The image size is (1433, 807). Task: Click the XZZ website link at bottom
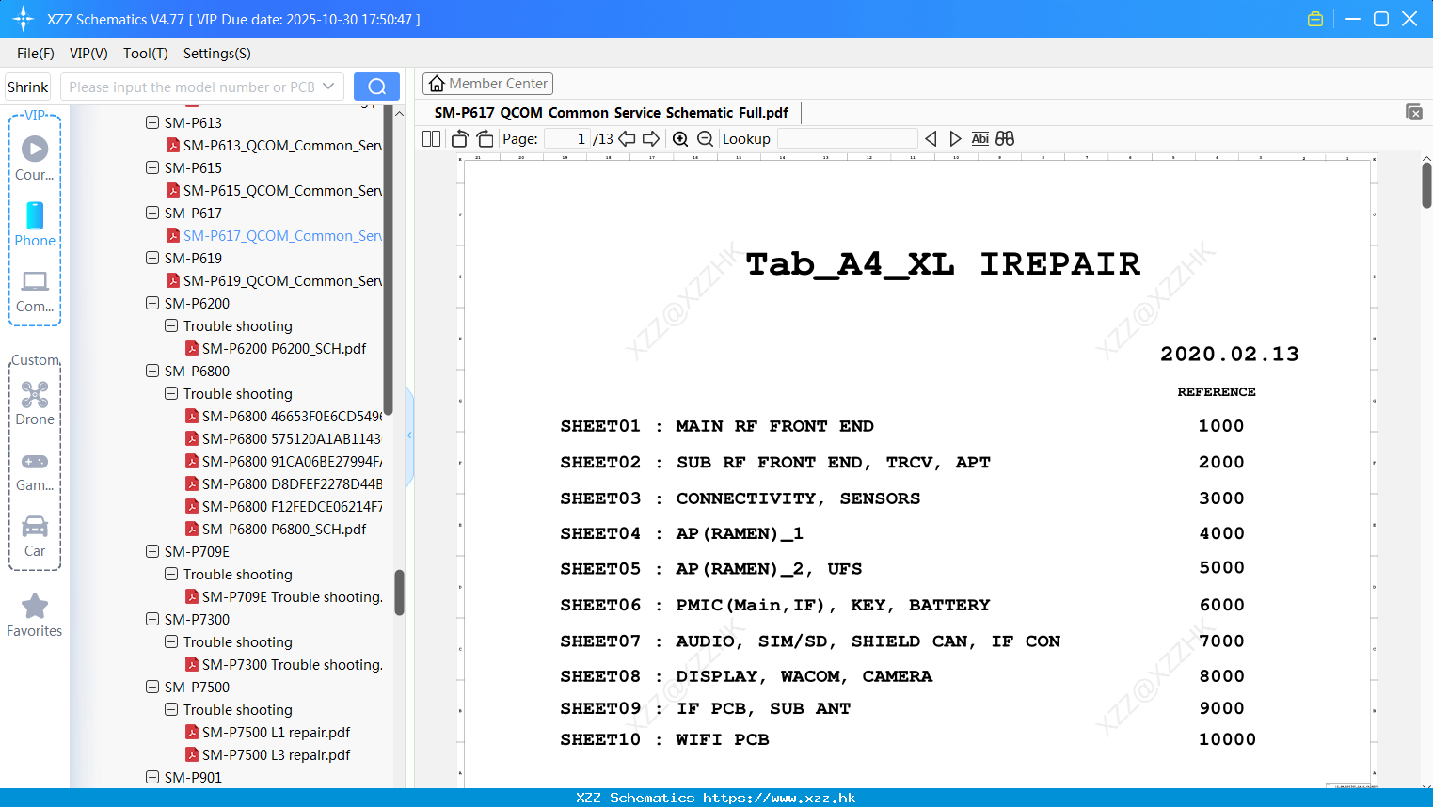pyautogui.click(x=779, y=798)
